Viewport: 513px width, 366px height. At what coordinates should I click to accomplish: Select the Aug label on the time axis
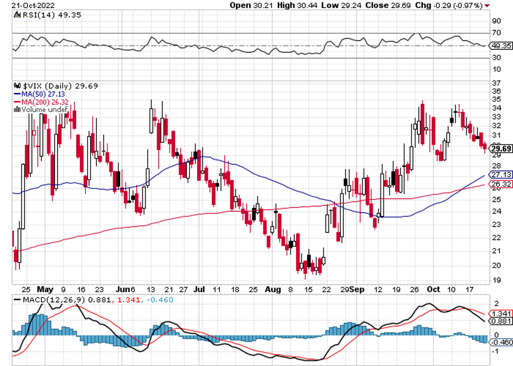270,289
